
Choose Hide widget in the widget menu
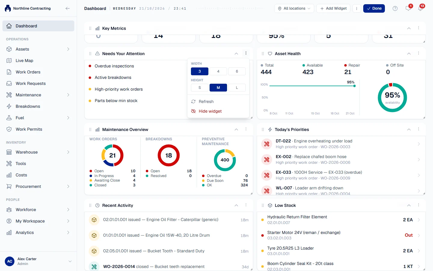coord(218,111)
